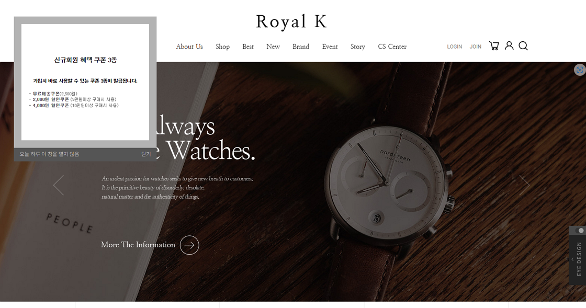The height and width of the screenshot is (308, 586).
Task: Select "오늘 하루 이 창을 열지 않음" option
Action: [x=49, y=154]
